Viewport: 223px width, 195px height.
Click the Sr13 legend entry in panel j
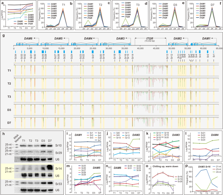tap(126, 138)
